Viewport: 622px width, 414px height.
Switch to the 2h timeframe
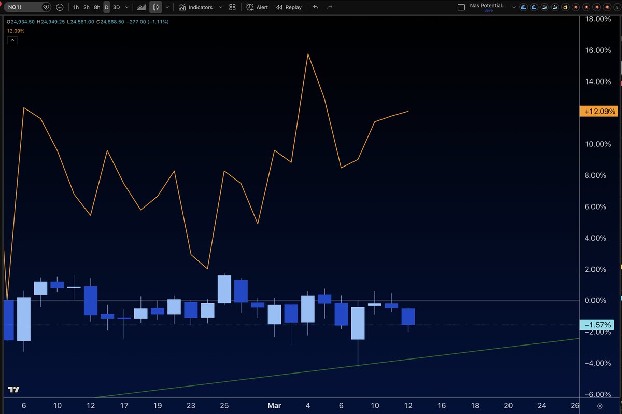[87, 7]
